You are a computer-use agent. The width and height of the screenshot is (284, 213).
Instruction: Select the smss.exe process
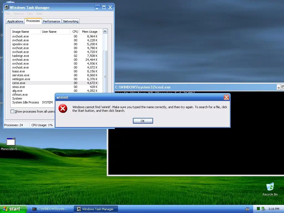click(x=55, y=87)
